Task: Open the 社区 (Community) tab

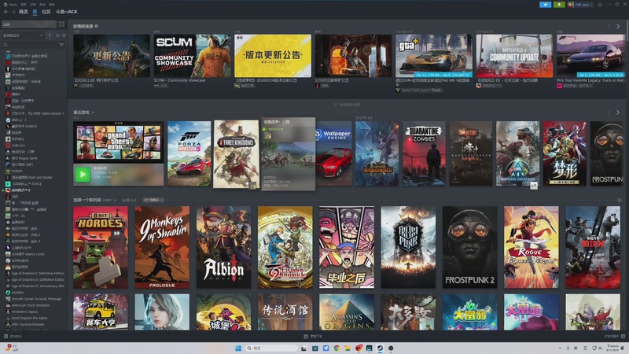Action: [x=46, y=12]
